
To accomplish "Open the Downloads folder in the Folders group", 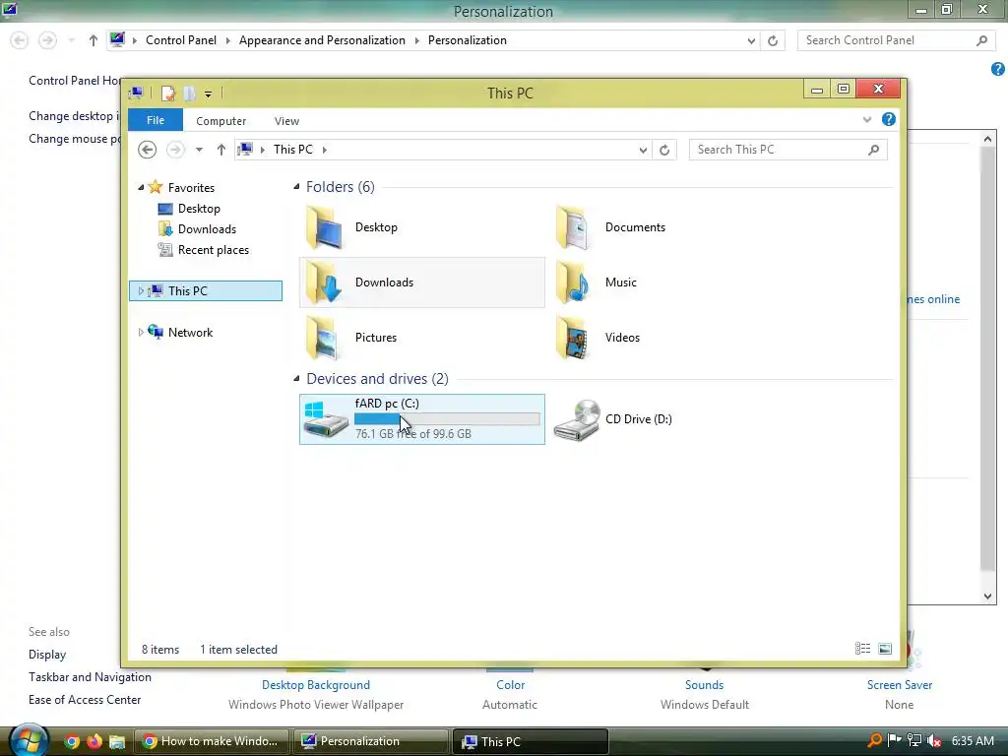I will click(x=422, y=283).
